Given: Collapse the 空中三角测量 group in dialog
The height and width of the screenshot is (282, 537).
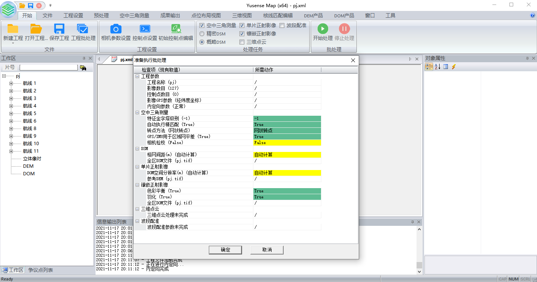Looking at the screenshot, I should pos(137,112).
